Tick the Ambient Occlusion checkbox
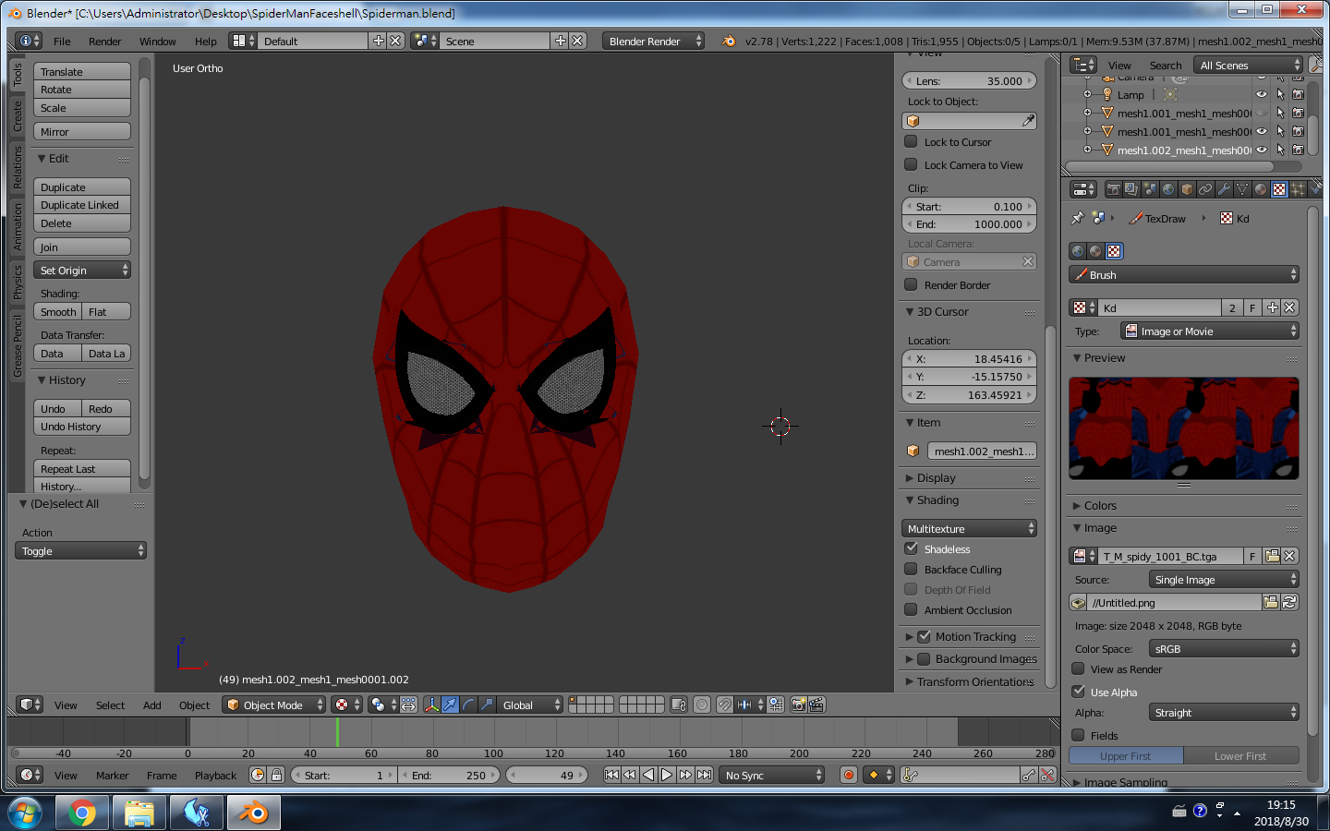Screen dimensions: 1330x831 [911, 609]
